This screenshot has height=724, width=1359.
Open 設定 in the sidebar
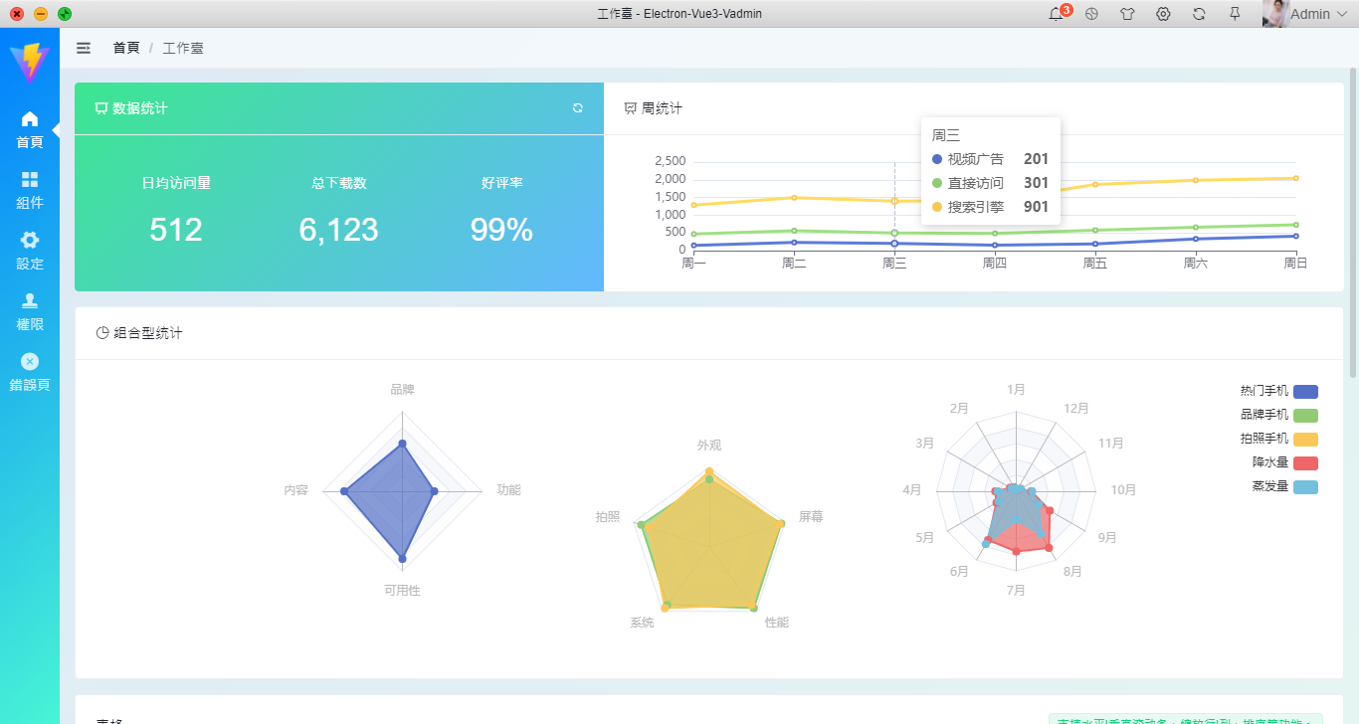click(30, 252)
